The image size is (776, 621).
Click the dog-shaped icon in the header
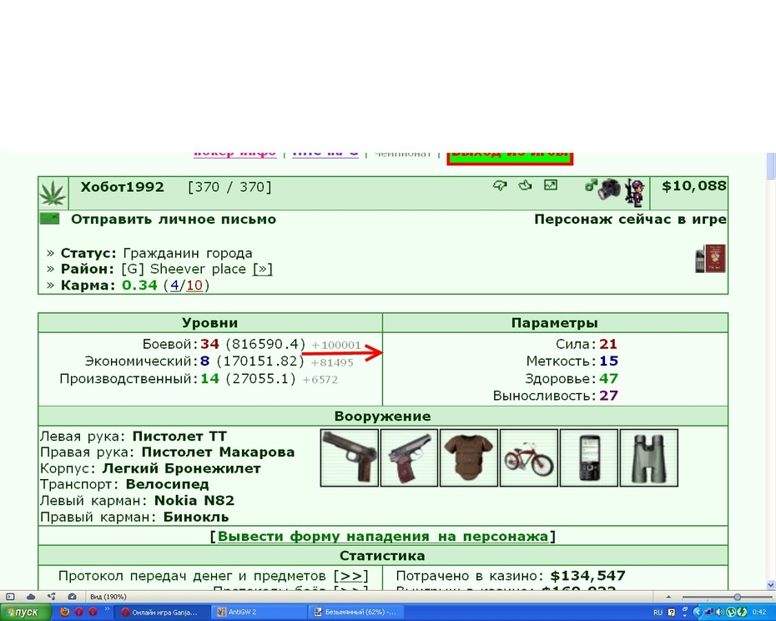click(x=500, y=185)
